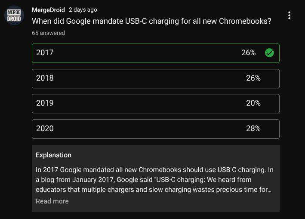The width and height of the screenshot is (305, 219).
Task: Click the explanation line mentioning January 2017 blog
Action: tap(143, 179)
